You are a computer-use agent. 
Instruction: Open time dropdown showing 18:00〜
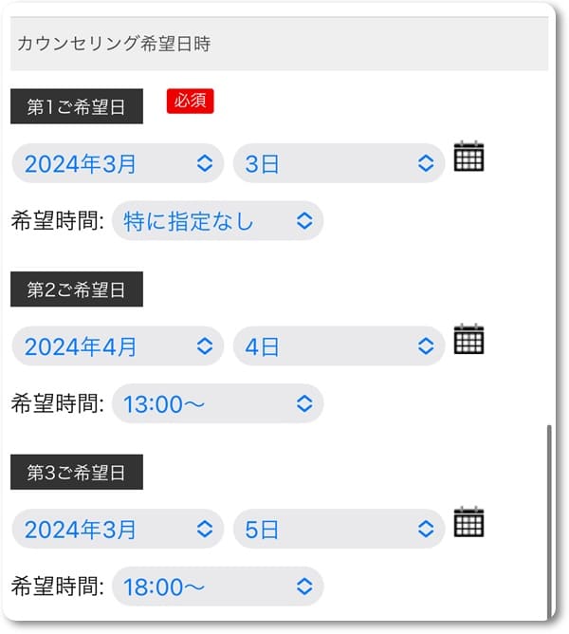[217, 587]
